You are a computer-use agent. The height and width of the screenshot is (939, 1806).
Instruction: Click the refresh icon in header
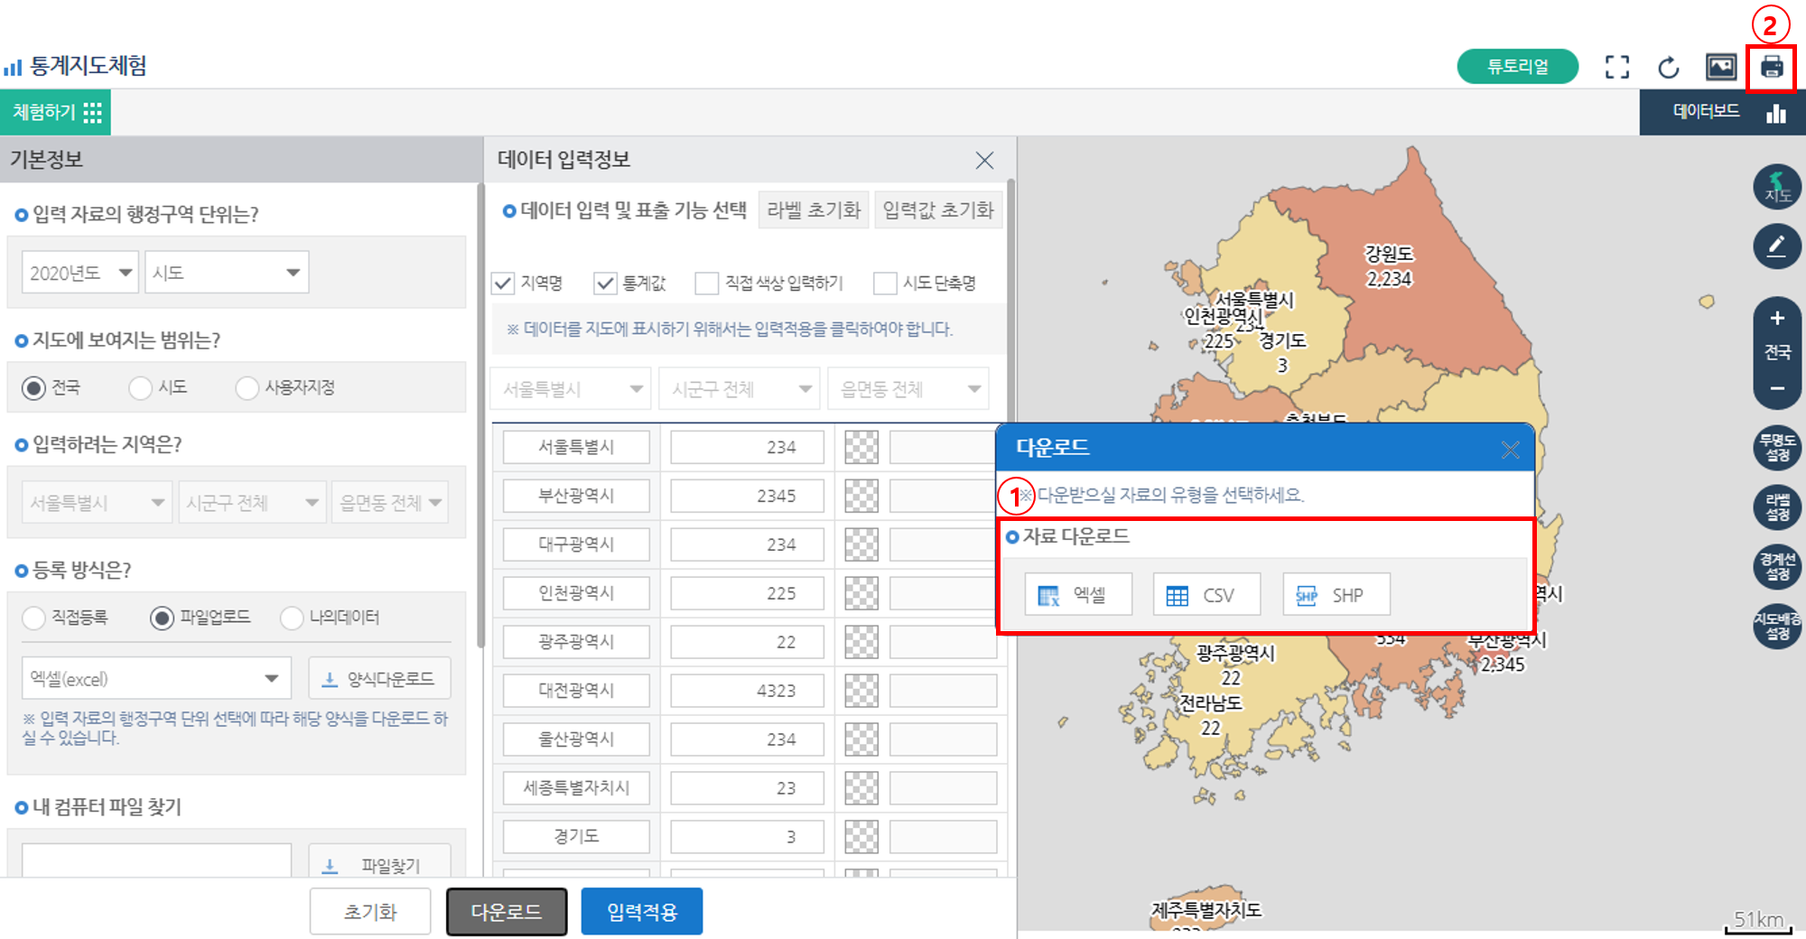tap(1669, 68)
